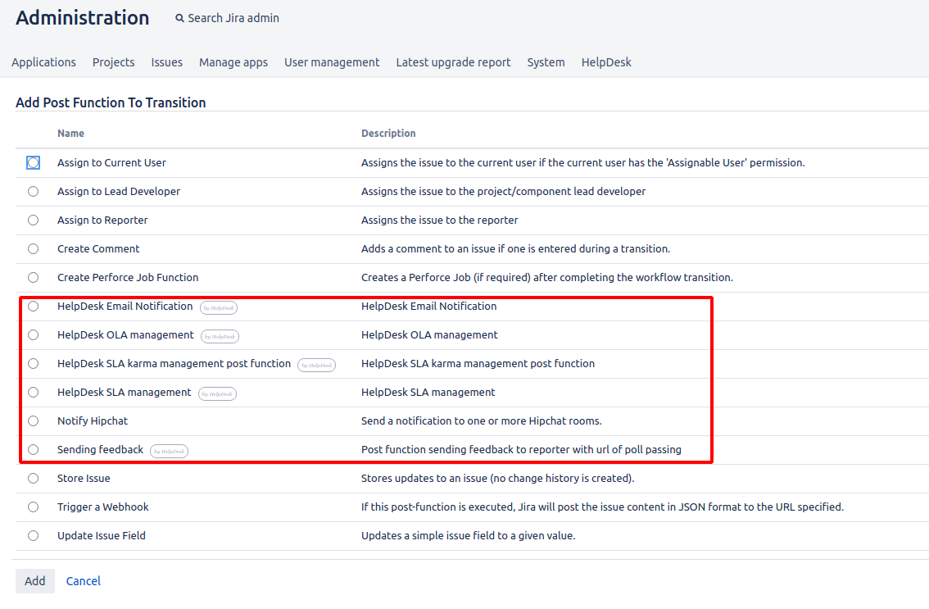The height and width of the screenshot is (609, 929).
Task: Select the Store Issue radio button
Action: click(33, 479)
